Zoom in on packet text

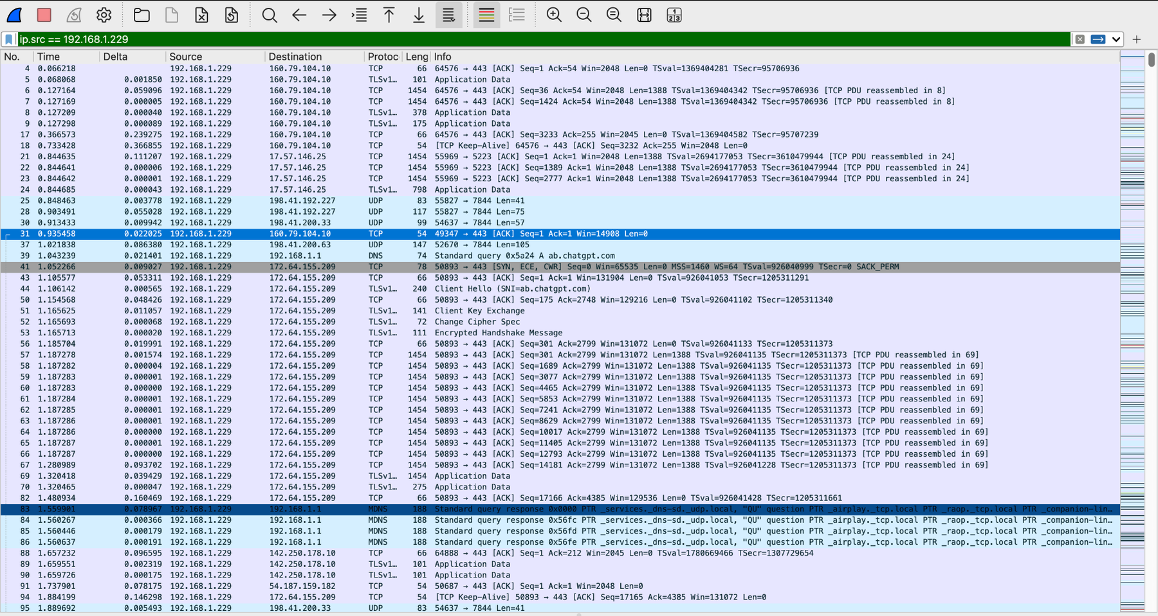[554, 15]
